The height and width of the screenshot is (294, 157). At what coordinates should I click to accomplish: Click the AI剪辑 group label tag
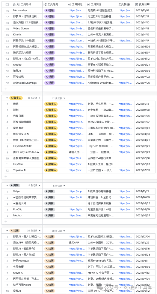tap(15, 185)
